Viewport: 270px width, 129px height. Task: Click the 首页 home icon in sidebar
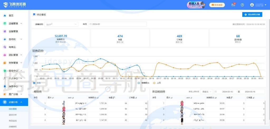[x=5, y=16]
